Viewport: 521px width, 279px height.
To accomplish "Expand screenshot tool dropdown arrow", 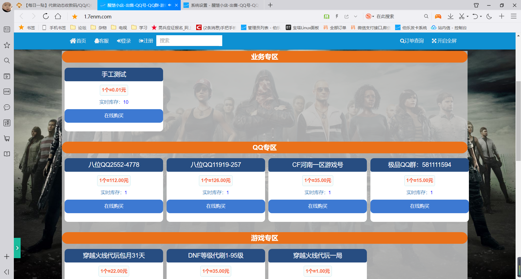I will [x=468, y=17].
